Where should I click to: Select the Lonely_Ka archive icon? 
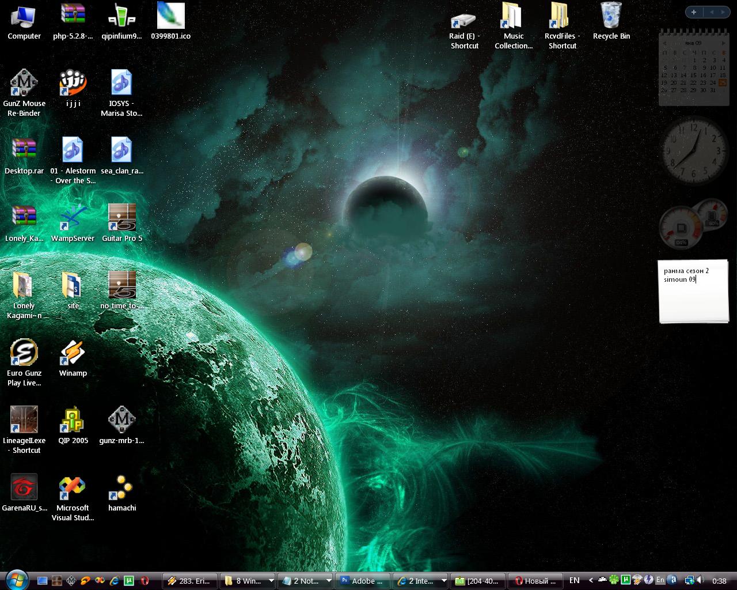pyautogui.click(x=24, y=224)
